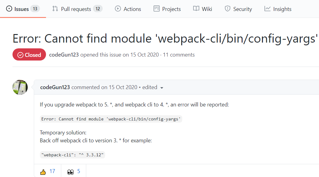
Task: Click the Security shield icon
Action: pyautogui.click(x=228, y=9)
